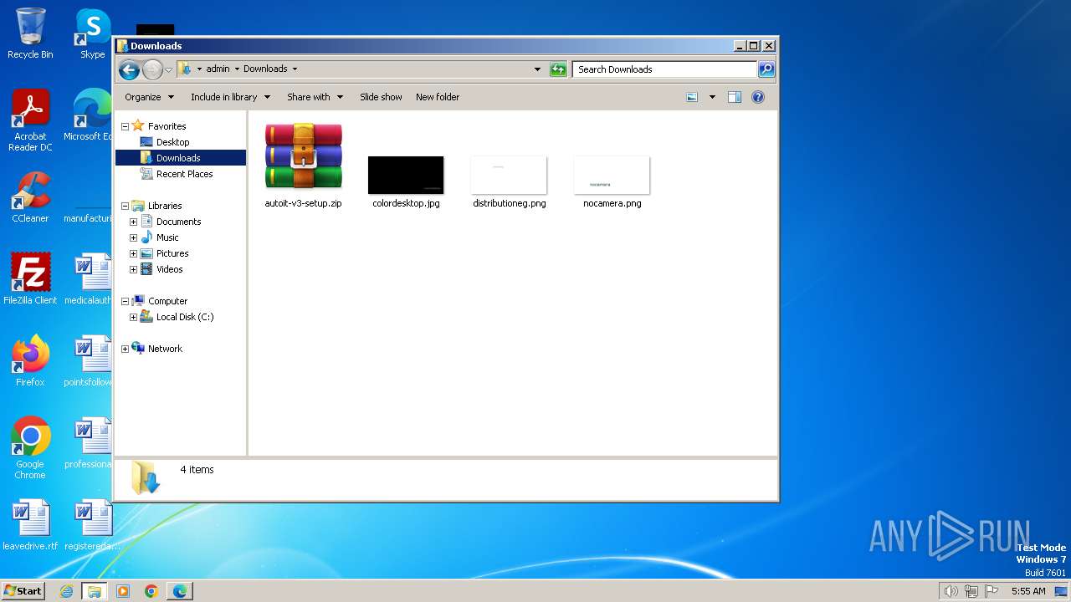Select CCleaner desktop icon
This screenshot has width=1071, height=602.
30,197
